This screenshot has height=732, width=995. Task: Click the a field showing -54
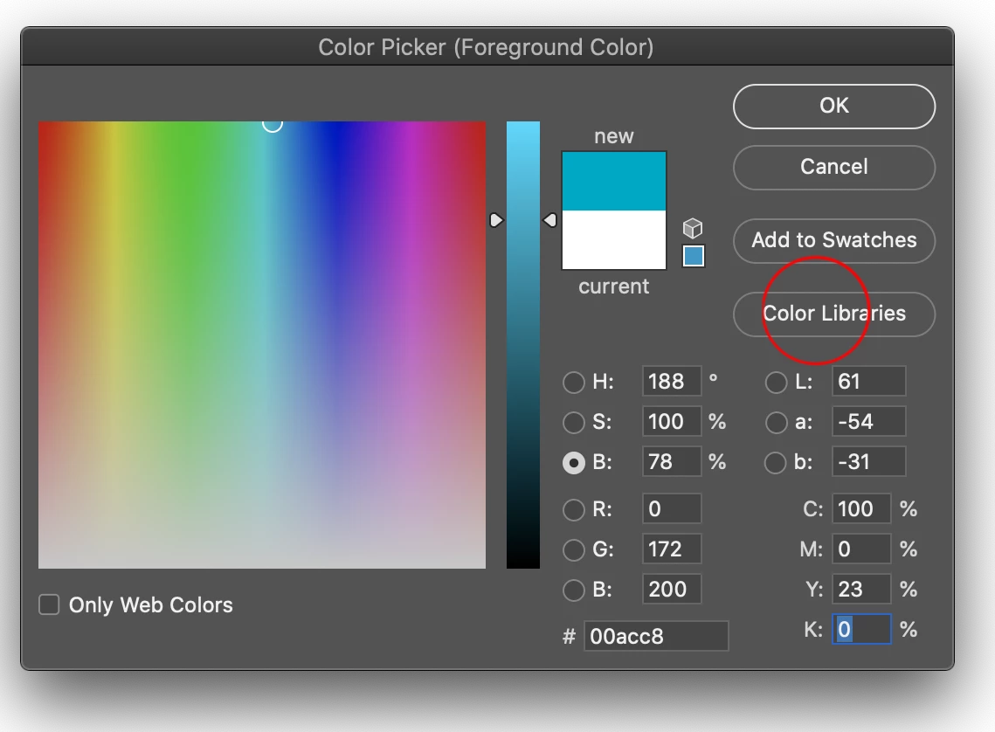click(868, 422)
